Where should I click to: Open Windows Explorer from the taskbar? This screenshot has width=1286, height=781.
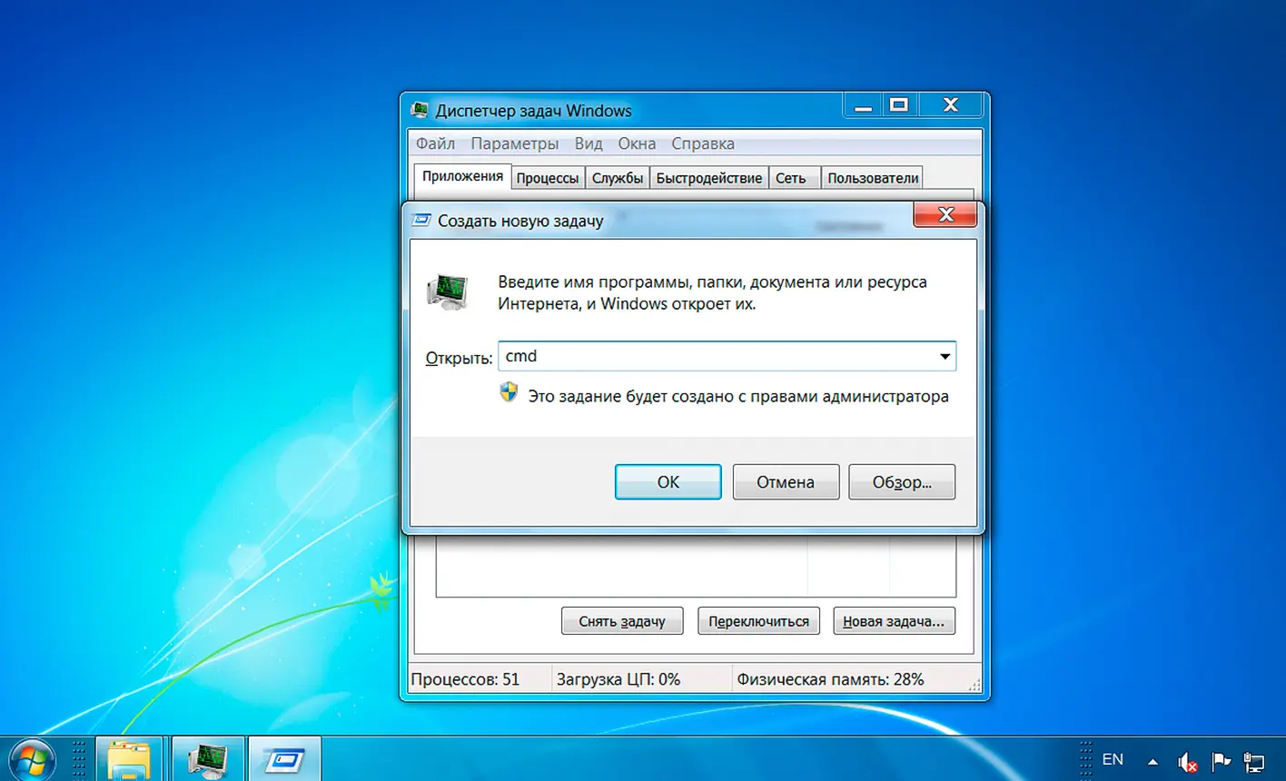tap(129, 759)
